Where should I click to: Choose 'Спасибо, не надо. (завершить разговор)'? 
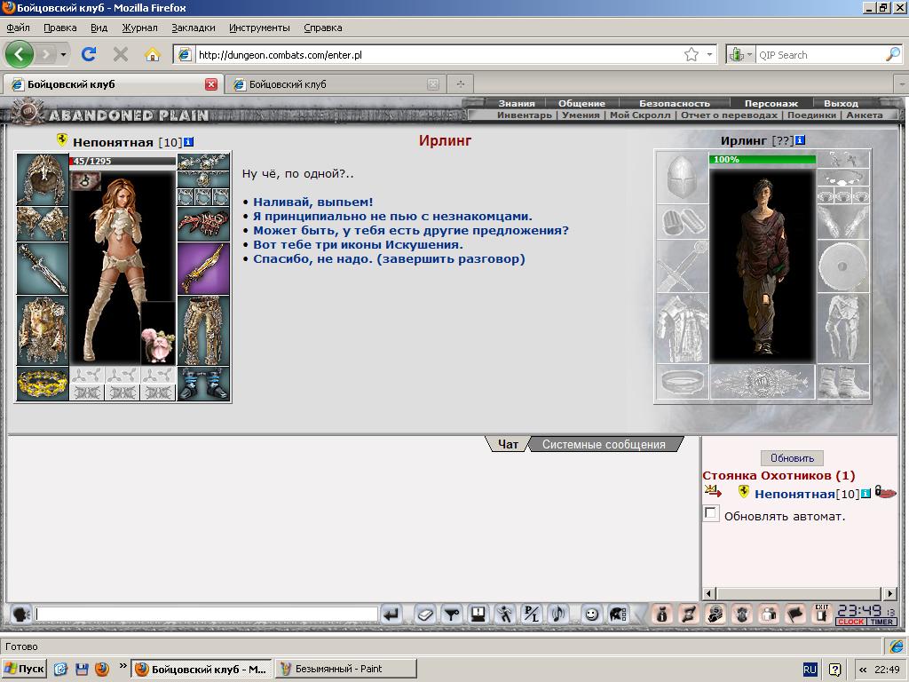[389, 258]
